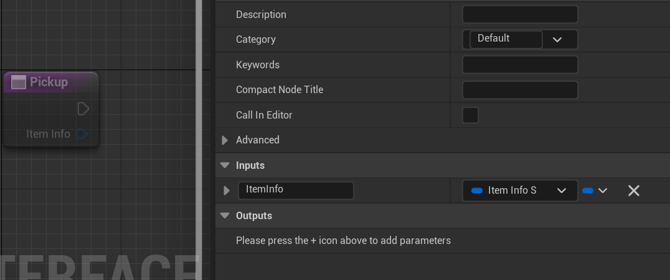Click the Item Info output pin circle
Image resolution: width=670 pixels, height=280 pixels.
pyautogui.click(x=82, y=134)
